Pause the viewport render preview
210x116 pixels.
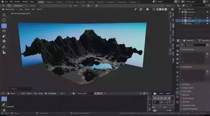click(x=172, y=9)
